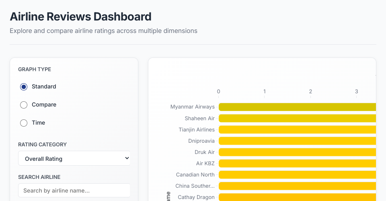The image size is (386, 201).
Task: Click the Druk Air axis label
Action: (205, 152)
